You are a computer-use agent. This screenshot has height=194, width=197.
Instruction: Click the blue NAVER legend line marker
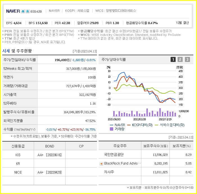[112, 125]
